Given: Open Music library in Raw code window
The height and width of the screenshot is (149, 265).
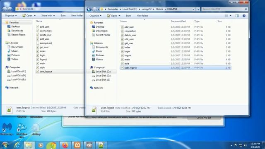Looking at the screenshot, I should (x=14, y=51).
